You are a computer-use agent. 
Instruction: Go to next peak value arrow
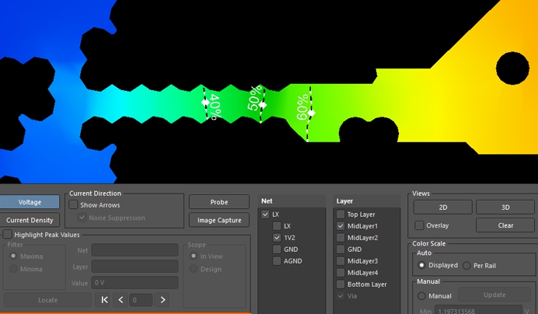coord(162,299)
